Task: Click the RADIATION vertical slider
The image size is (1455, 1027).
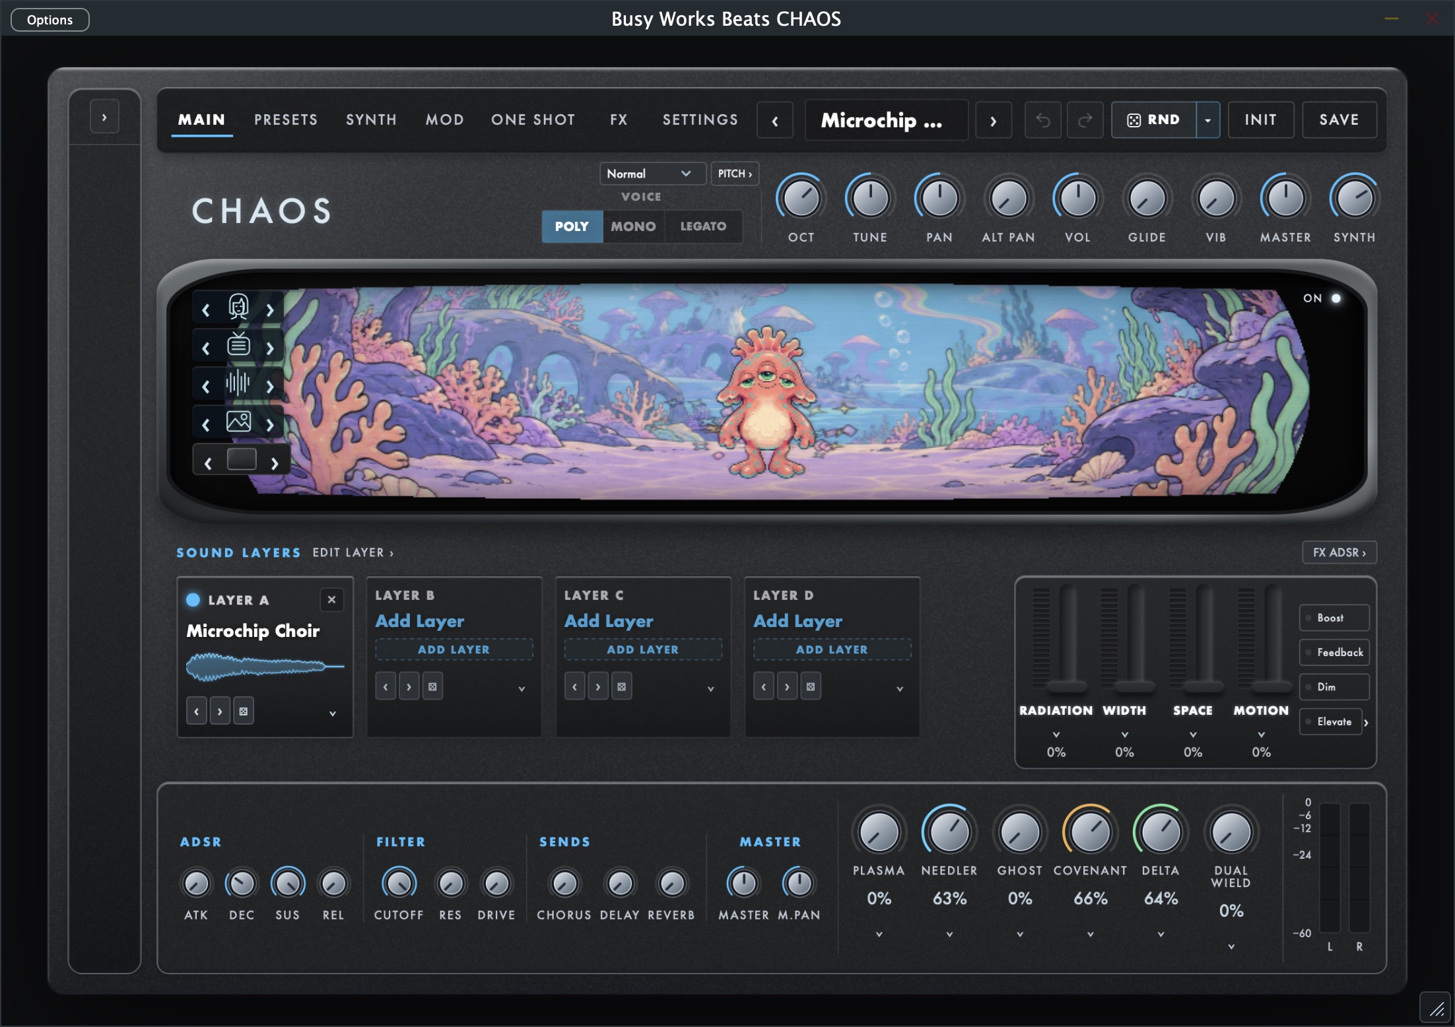Action: pos(1067,637)
